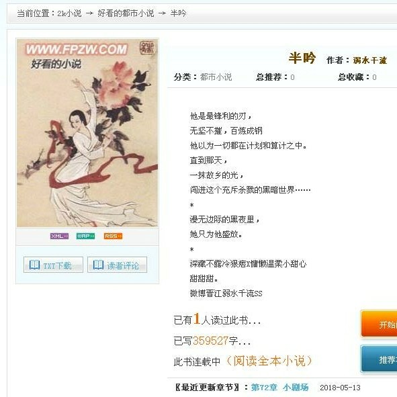Click 阅读全本小说 link
Viewport: 397px width, 397px height.
269,361
